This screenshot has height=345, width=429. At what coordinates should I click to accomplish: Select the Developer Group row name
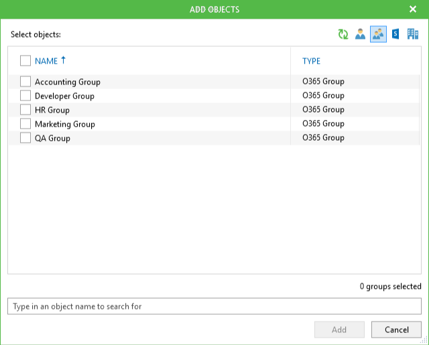click(64, 96)
